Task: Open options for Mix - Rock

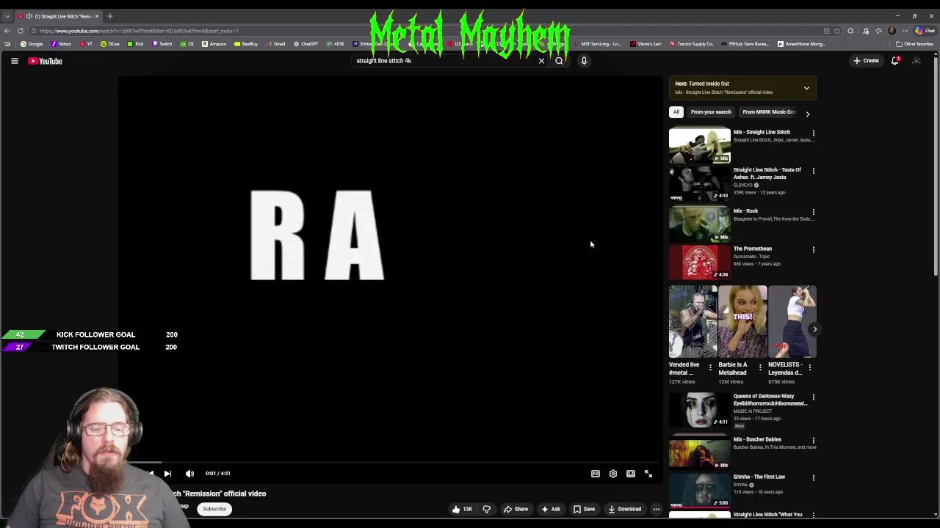Action: (813, 212)
